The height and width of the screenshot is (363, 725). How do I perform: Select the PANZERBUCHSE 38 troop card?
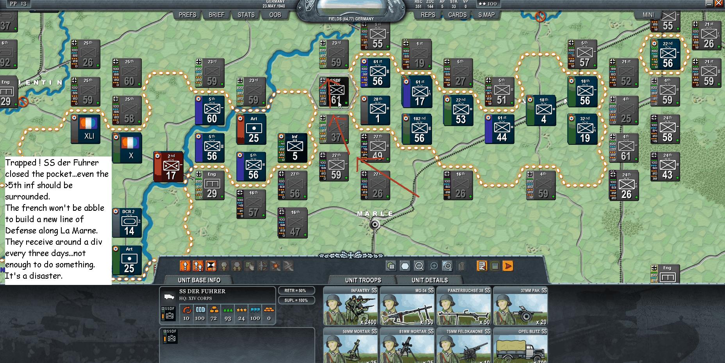coord(464,306)
